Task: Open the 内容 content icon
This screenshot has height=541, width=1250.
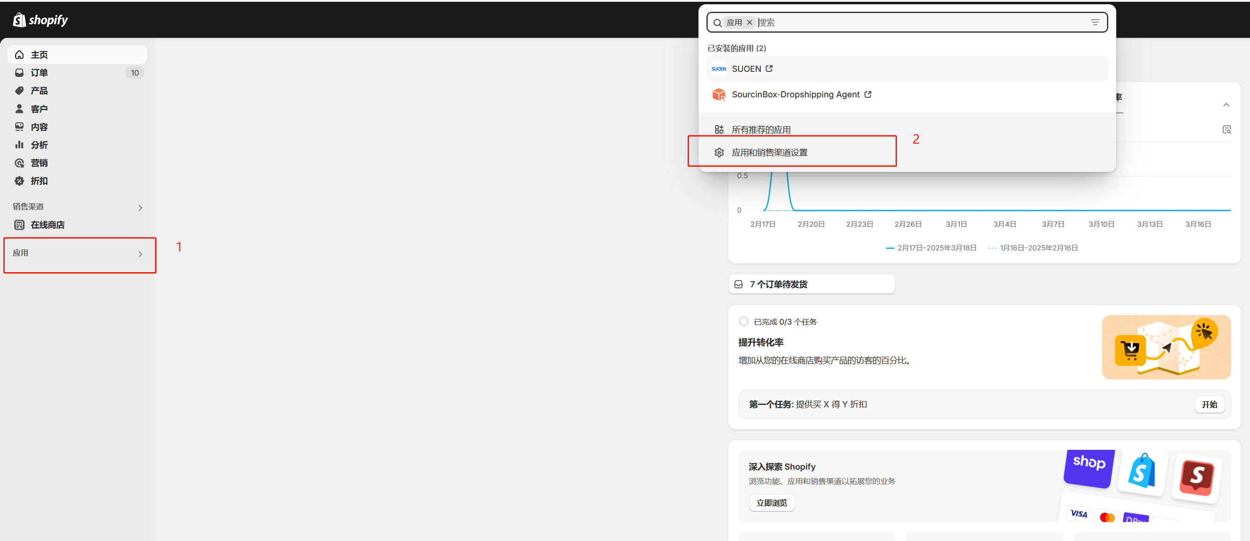Action: pos(19,127)
